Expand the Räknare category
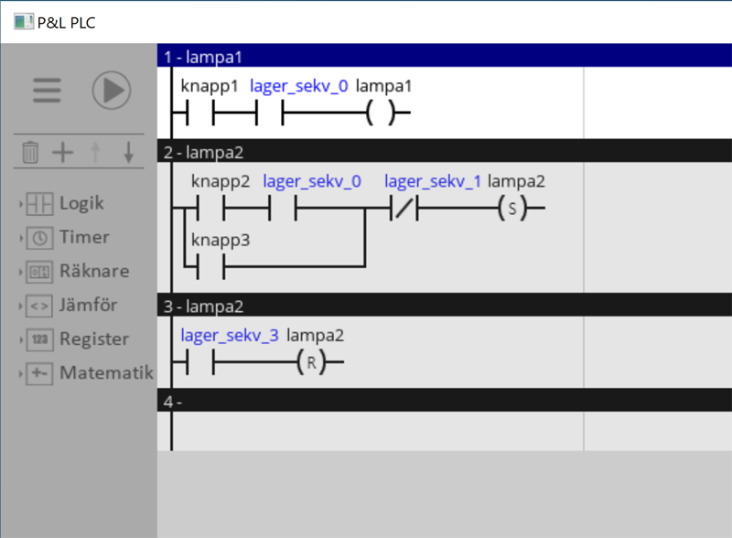This screenshot has height=538, width=732. tap(93, 271)
